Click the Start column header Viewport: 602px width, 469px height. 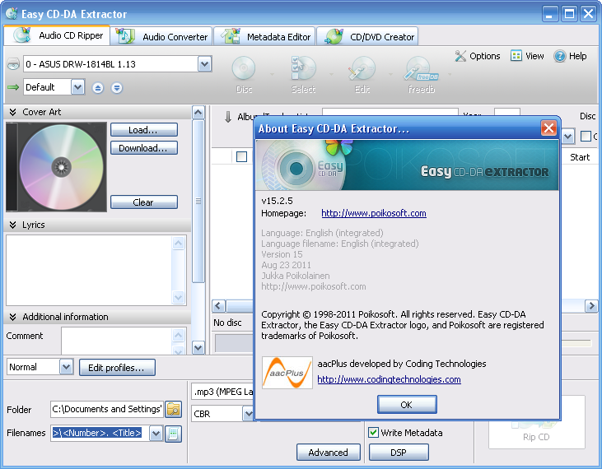point(579,157)
